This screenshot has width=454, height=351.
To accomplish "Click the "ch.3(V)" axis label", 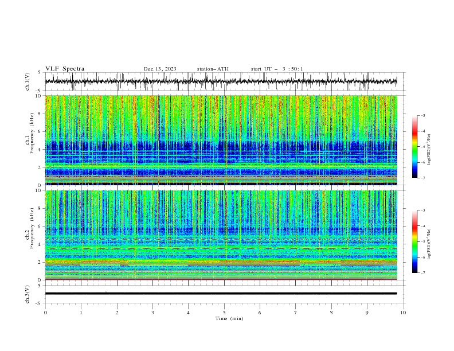I will pos(28,294).
